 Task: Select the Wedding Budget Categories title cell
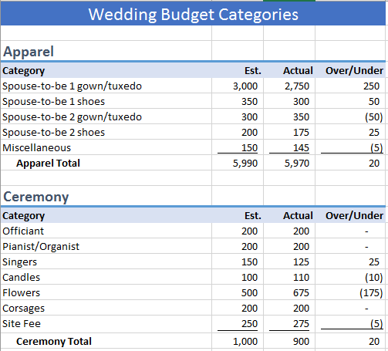click(193, 14)
